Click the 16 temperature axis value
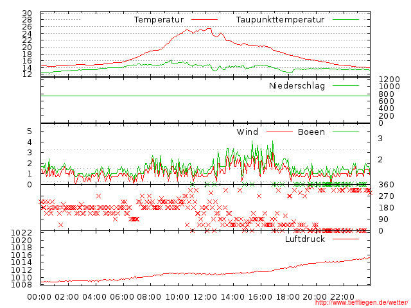 tap(27, 61)
